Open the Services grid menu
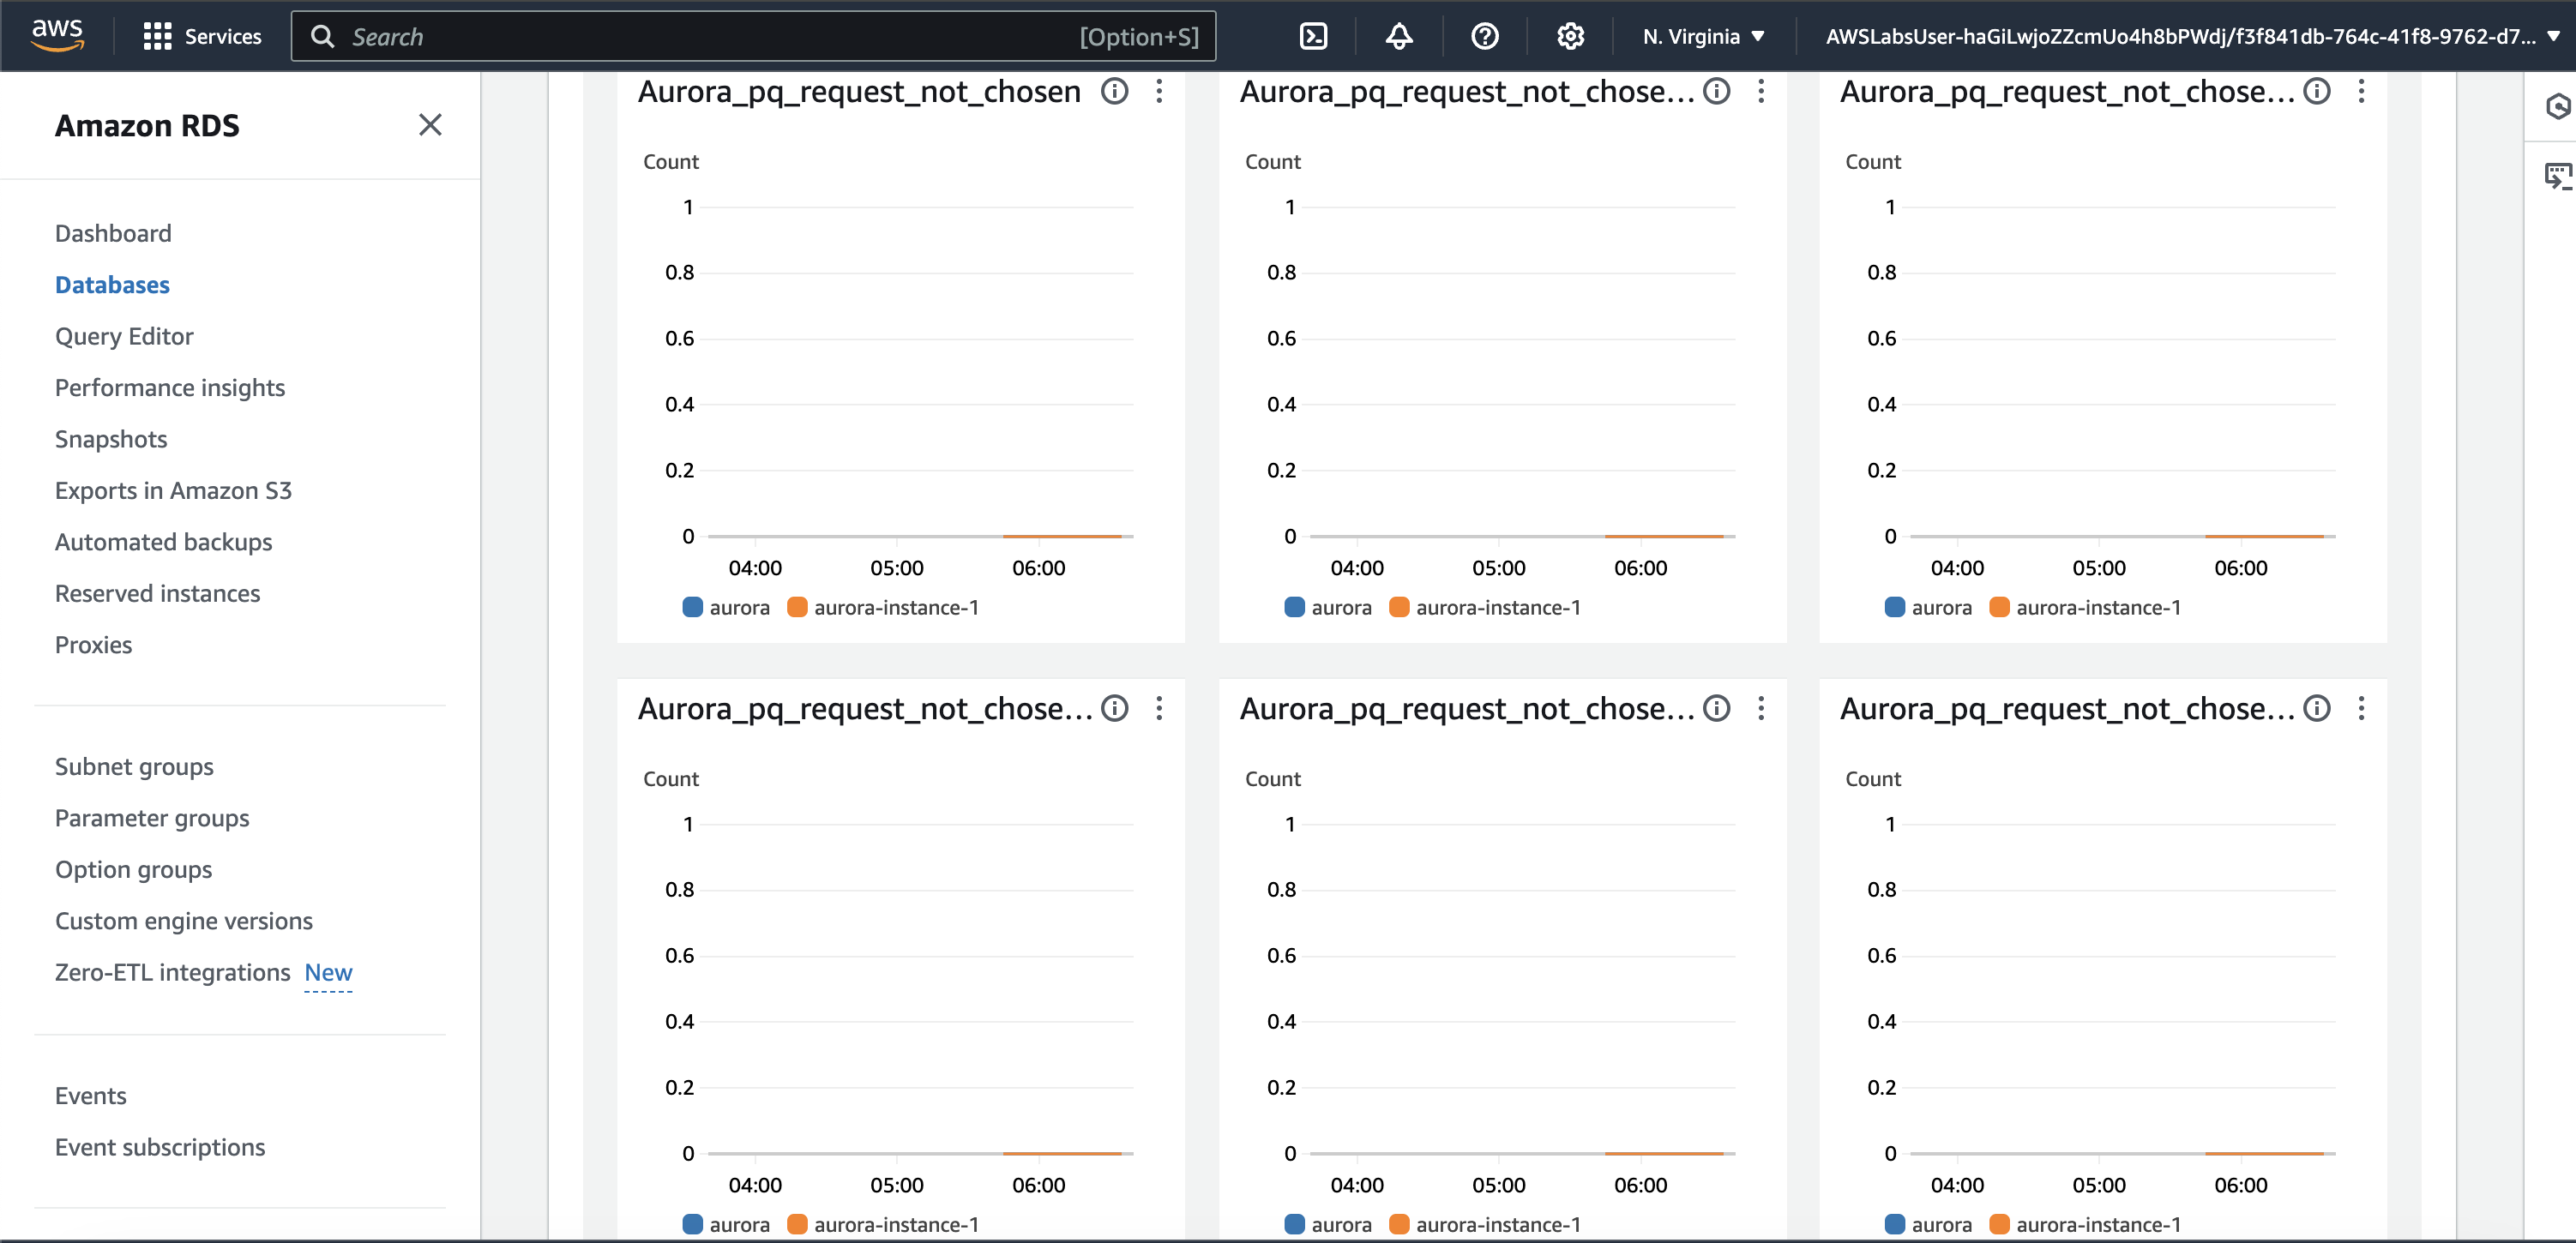Image resolution: width=2576 pixels, height=1243 pixels. coord(202,37)
